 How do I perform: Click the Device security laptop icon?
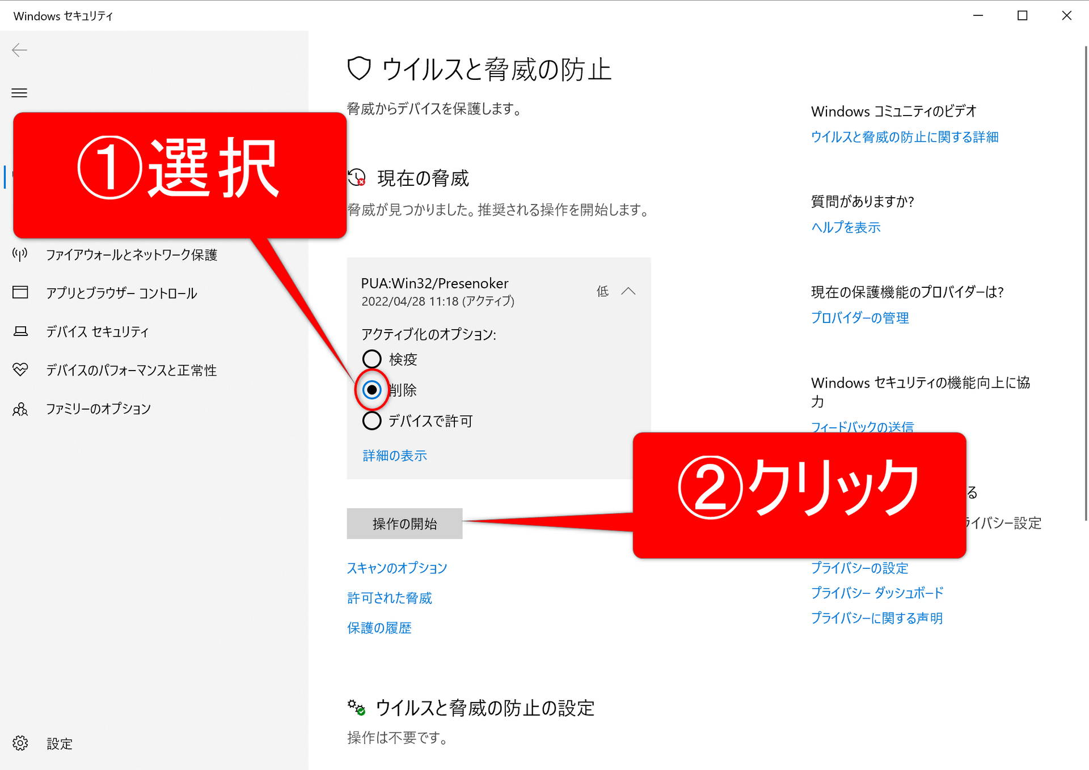coord(20,331)
